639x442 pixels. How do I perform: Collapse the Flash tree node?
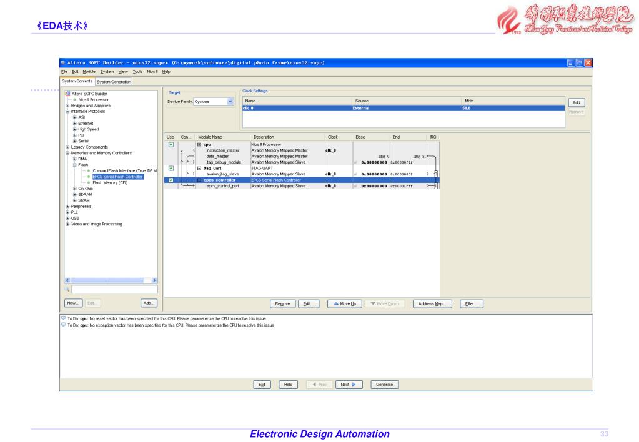pos(75,165)
